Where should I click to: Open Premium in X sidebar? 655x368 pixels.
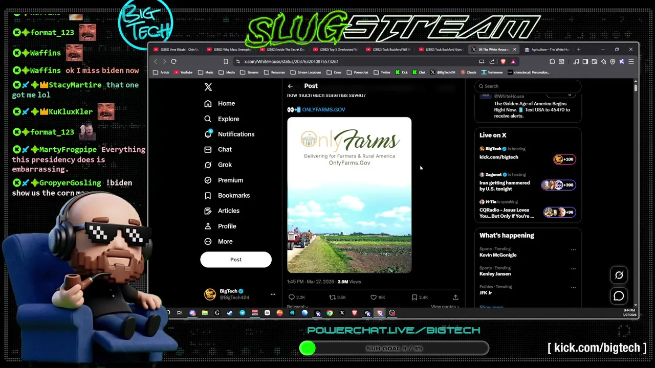(224, 180)
